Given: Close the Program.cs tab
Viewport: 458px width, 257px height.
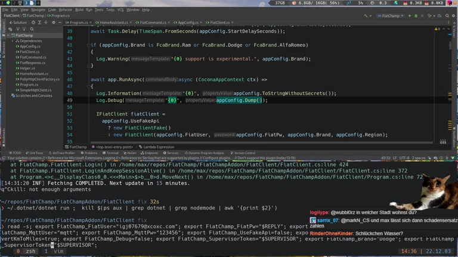Looking at the screenshot, I should pyautogui.click(x=91, y=23).
